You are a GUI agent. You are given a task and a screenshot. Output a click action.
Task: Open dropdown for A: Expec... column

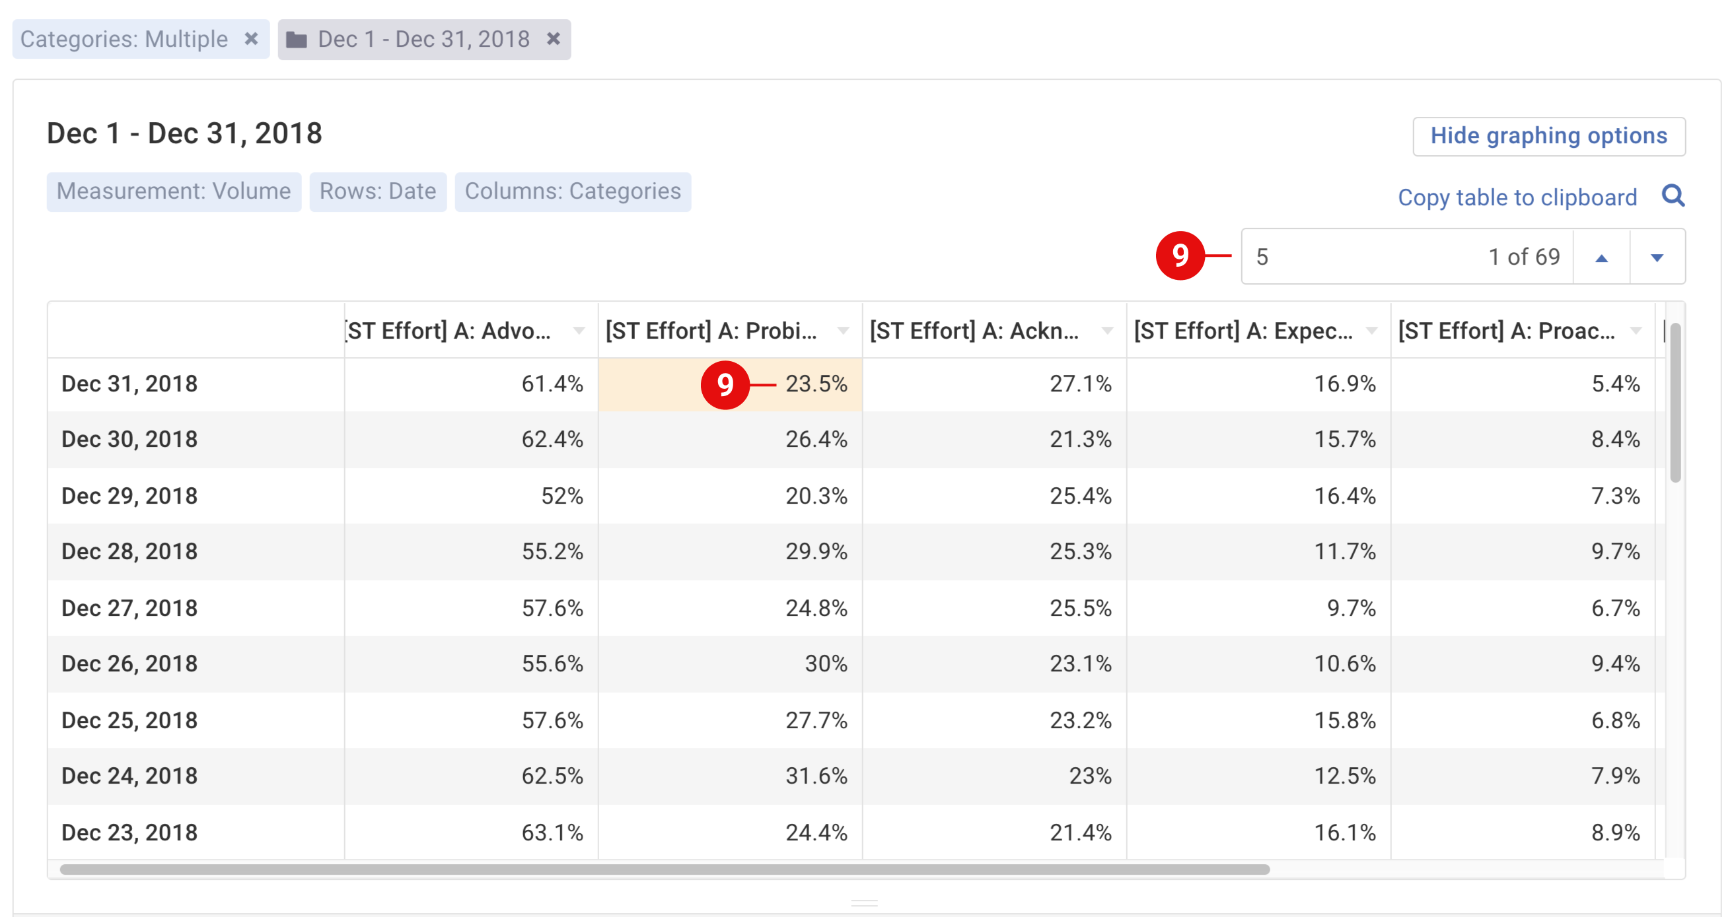[x=1371, y=330]
